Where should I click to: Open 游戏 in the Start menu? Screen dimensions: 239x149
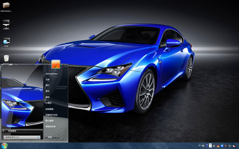(47, 97)
